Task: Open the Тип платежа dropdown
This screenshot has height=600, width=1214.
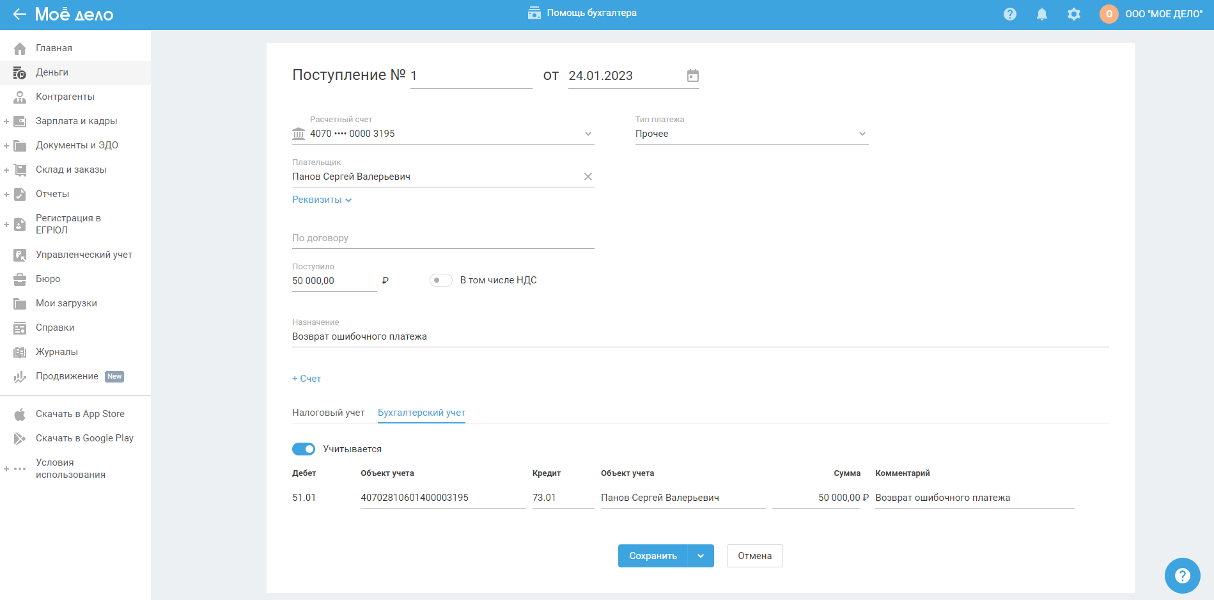Action: (x=862, y=134)
